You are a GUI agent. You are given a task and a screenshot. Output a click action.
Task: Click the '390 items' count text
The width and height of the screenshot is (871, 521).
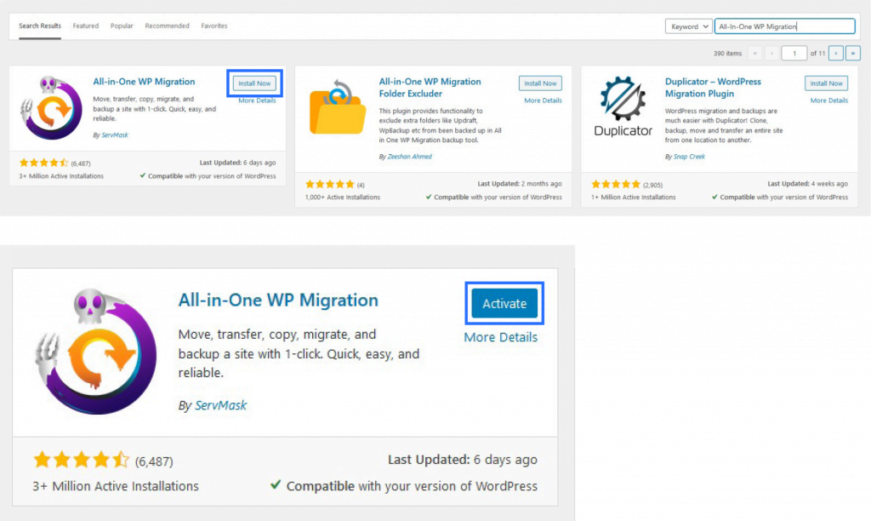[x=728, y=54]
